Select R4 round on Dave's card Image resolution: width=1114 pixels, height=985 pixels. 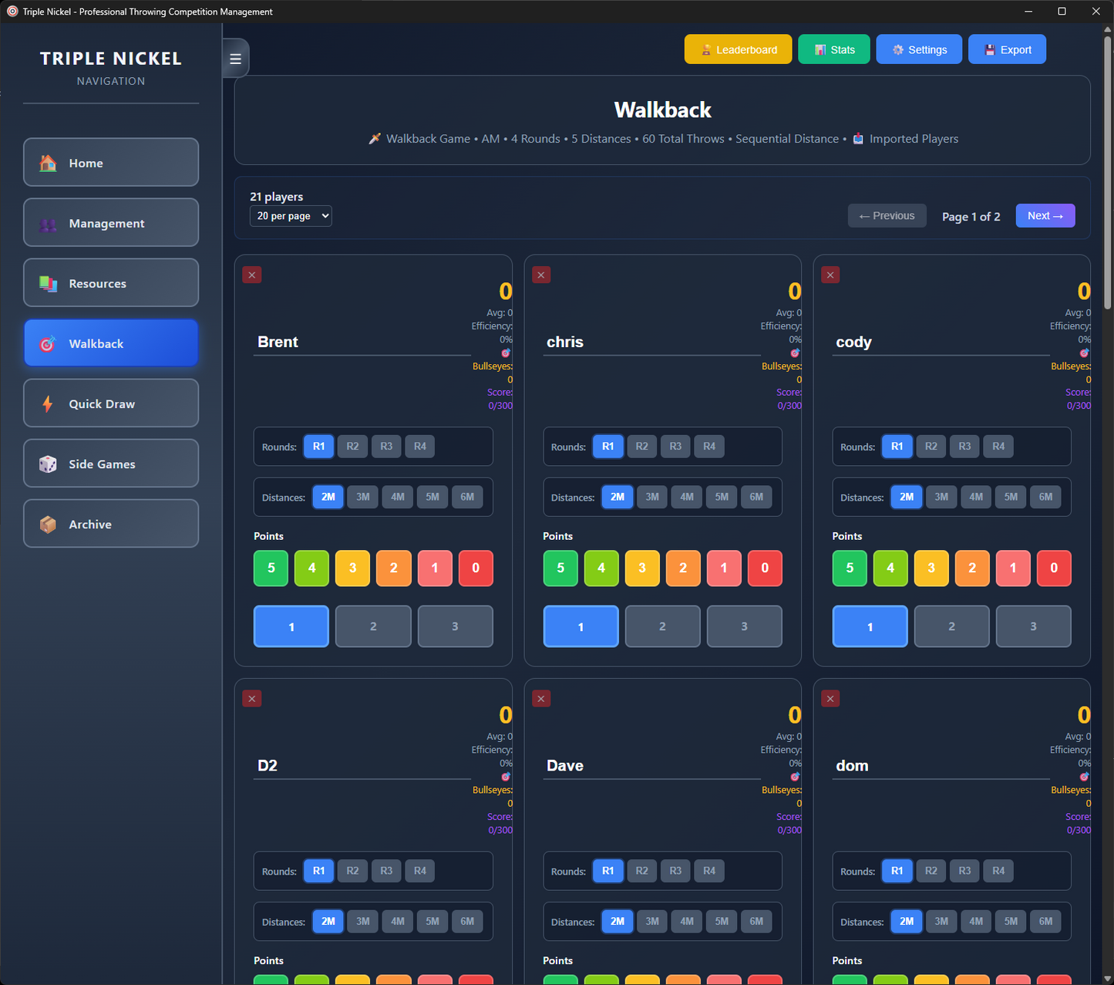click(709, 871)
